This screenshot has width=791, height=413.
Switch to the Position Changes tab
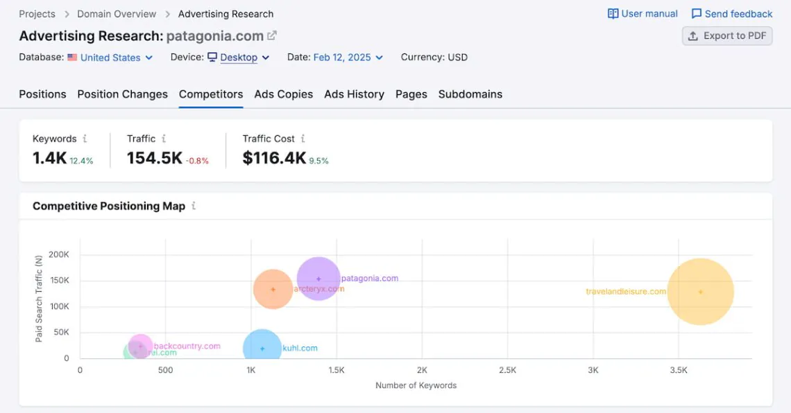click(123, 94)
